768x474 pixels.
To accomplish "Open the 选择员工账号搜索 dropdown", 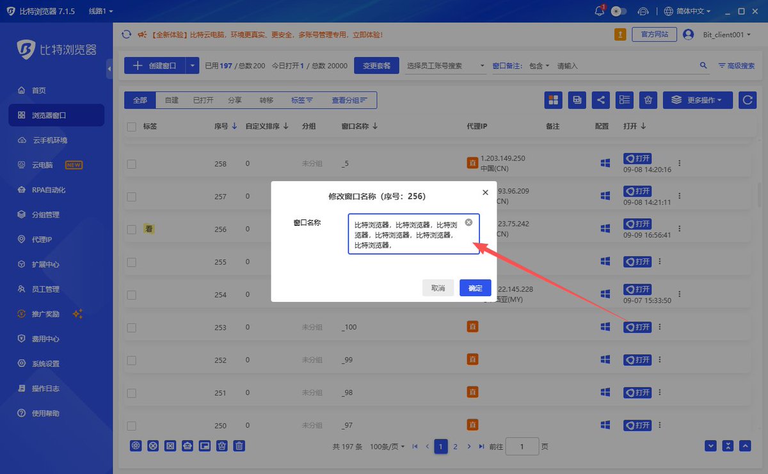I will 446,65.
